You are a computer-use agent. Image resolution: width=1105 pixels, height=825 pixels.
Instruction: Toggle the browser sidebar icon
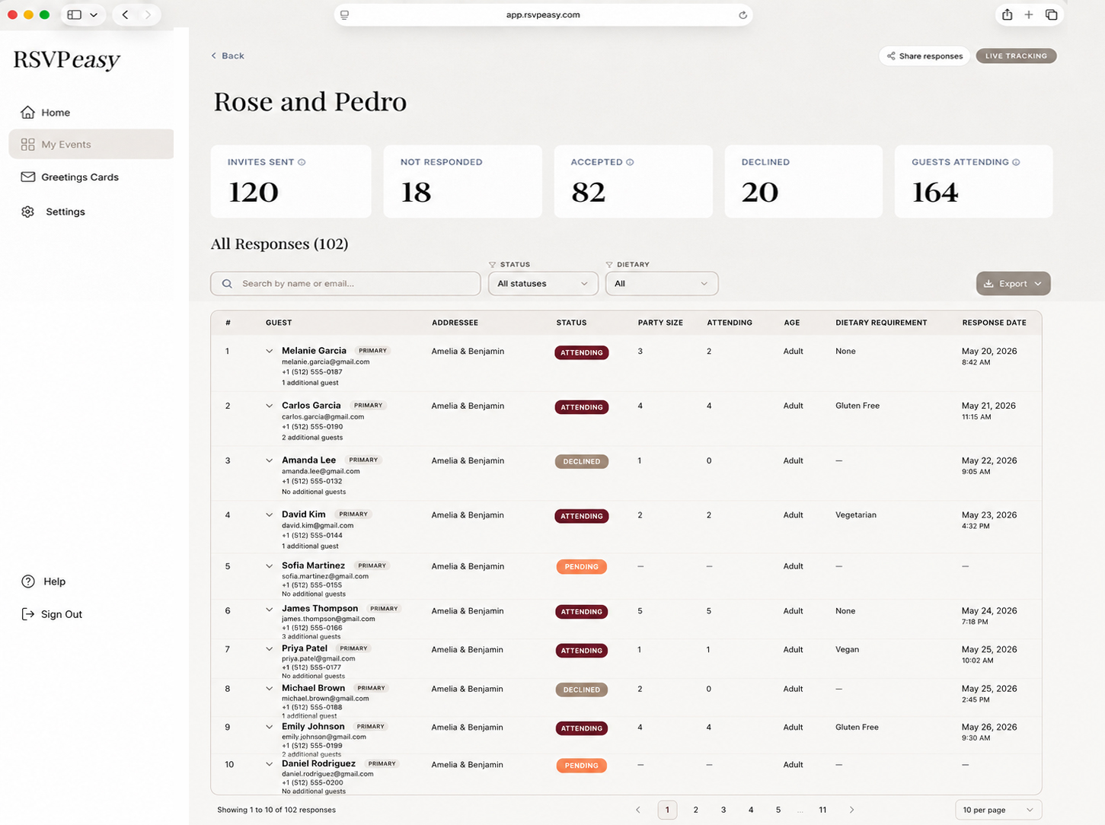pyautogui.click(x=75, y=14)
